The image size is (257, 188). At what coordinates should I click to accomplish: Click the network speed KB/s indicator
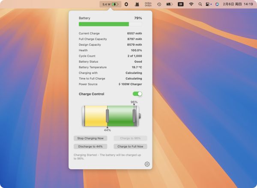click(x=148, y=4)
